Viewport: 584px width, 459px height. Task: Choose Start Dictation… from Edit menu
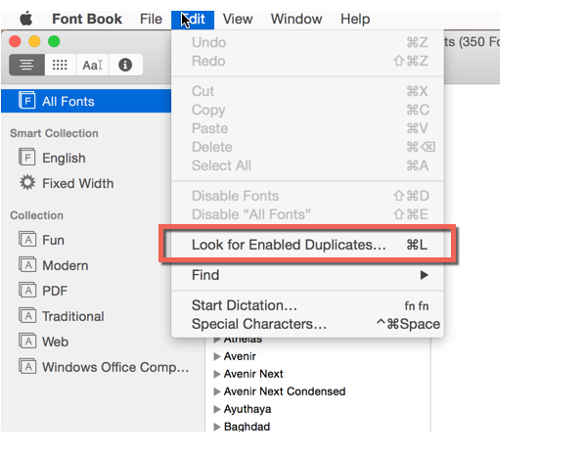click(307, 305)
